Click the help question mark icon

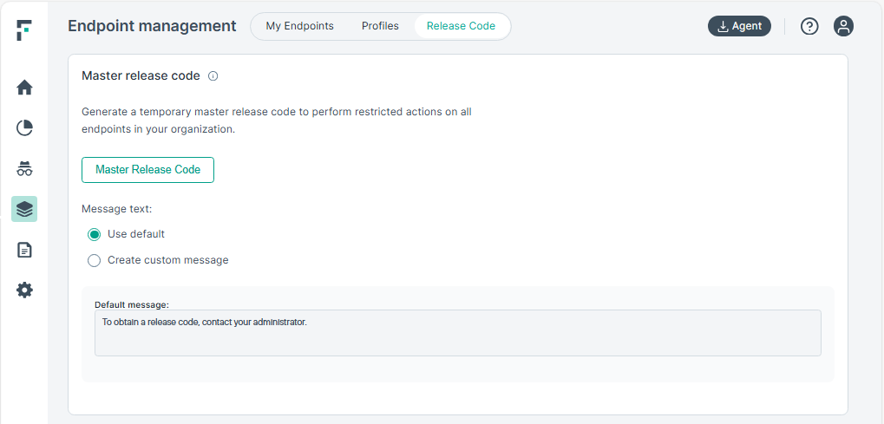click(809, 26)
